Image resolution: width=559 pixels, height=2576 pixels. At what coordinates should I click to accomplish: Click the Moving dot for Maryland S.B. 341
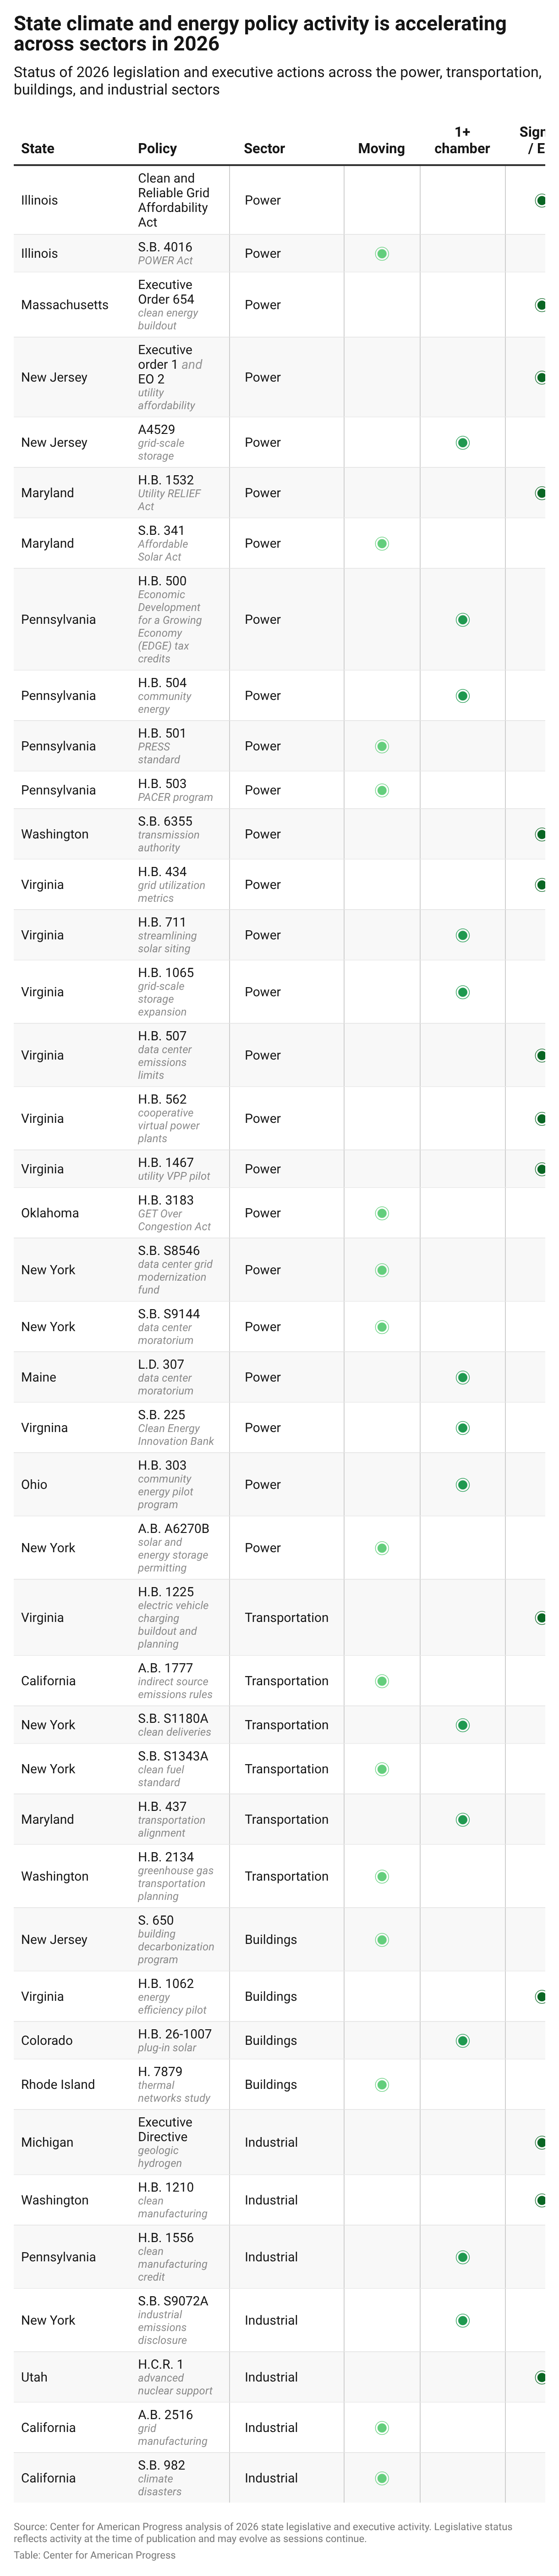tap(381, 544)
